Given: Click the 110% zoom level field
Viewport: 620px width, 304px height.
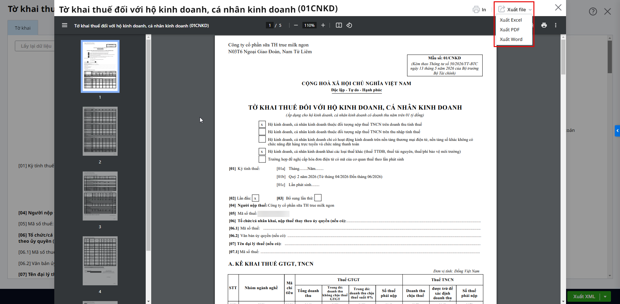Looking at the screenshot, I should 310,25.
